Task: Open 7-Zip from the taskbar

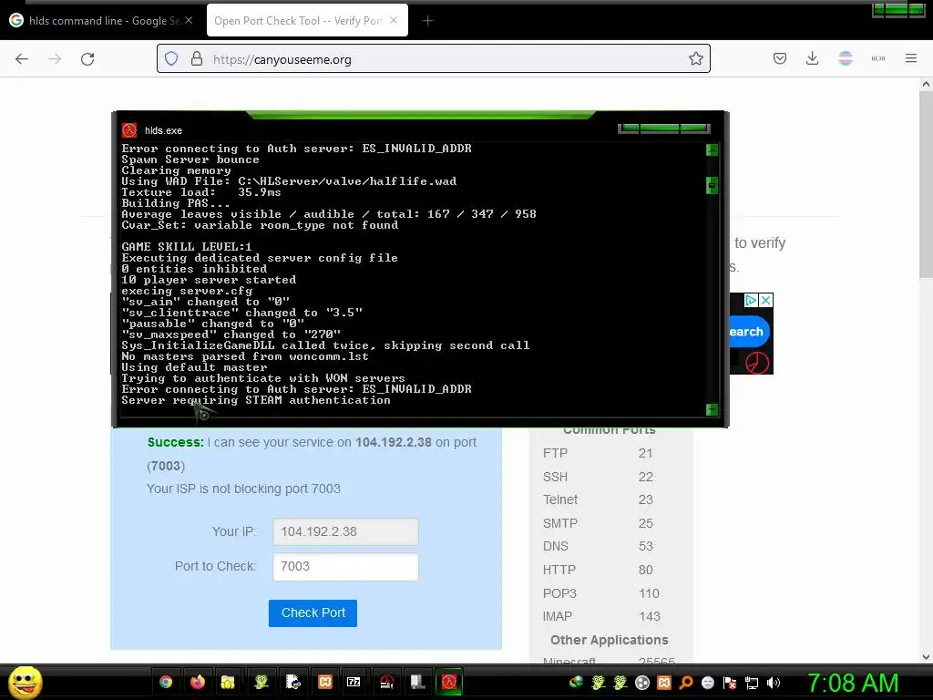Action: pyautogui.click(x=354, y=682)
